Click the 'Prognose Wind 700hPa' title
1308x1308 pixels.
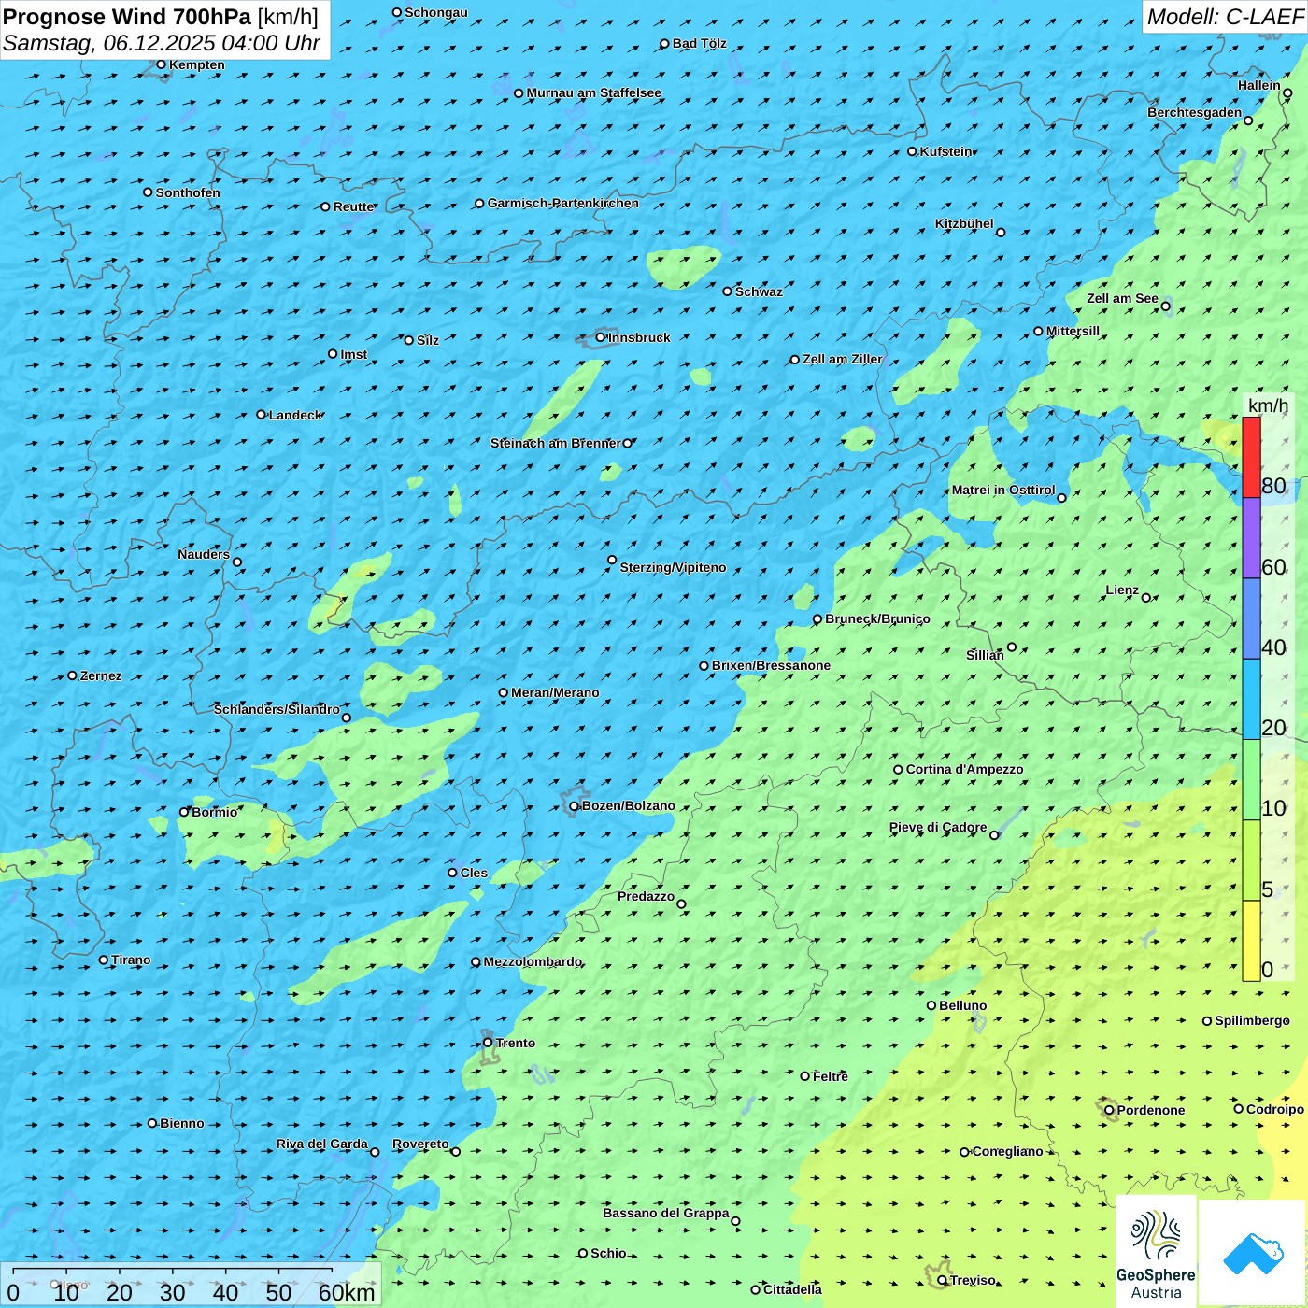coord(128,17)
